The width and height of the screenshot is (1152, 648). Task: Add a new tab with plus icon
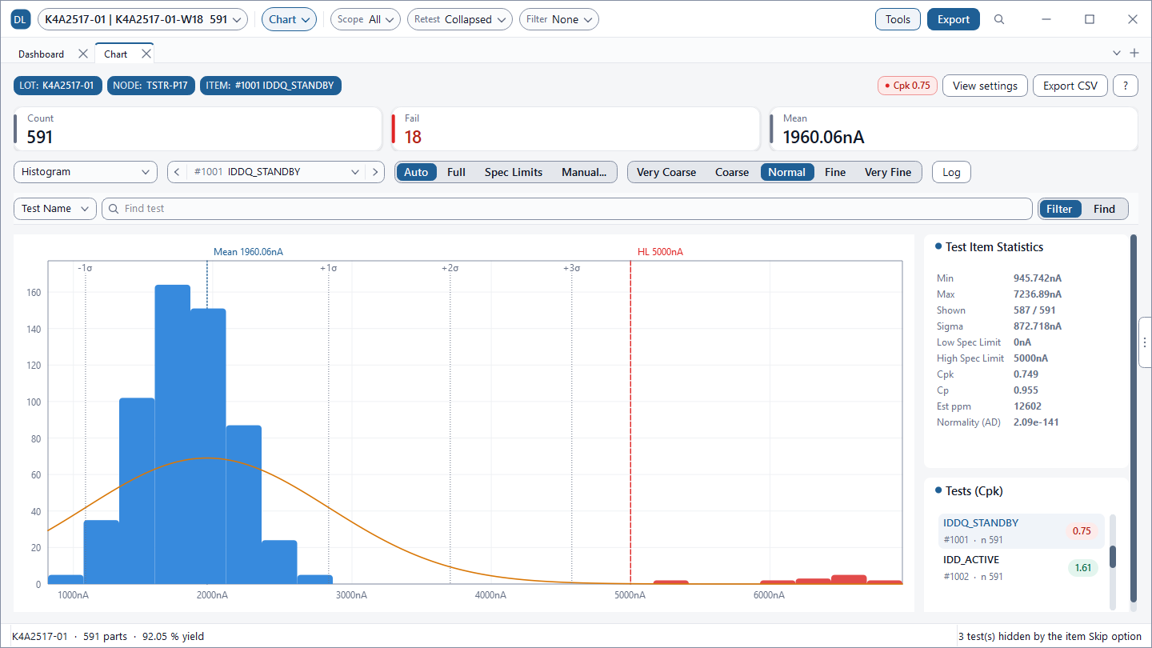click(x=1134, y=54)
